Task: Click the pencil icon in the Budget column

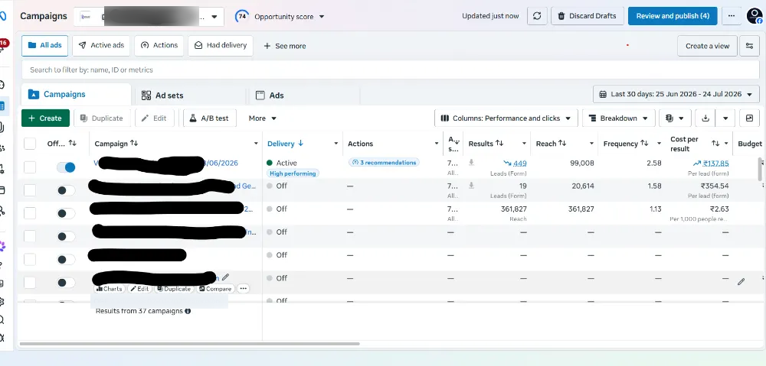Action: click(x=741, y=282)
